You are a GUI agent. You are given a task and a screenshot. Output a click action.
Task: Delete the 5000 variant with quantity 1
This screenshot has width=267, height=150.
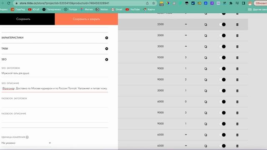pos(237,91)
